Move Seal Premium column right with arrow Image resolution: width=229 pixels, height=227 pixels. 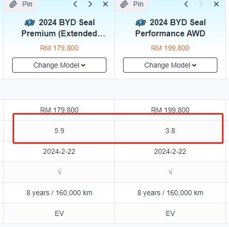pyautogui.click(x=90, y=4)
